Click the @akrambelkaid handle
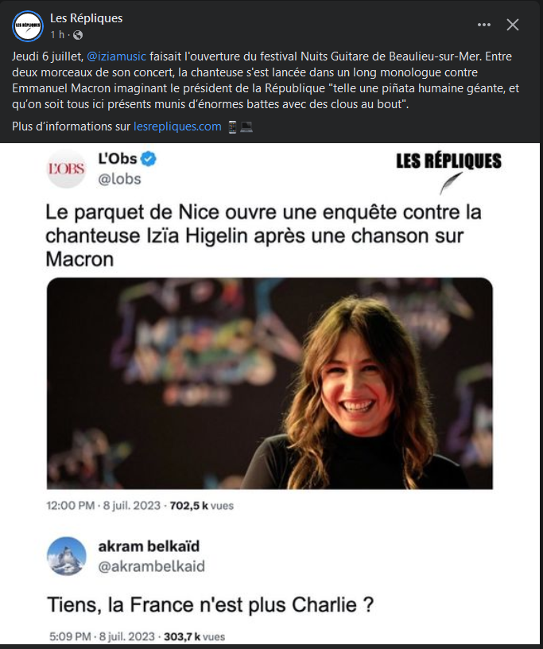This screenshot has height=649, width=543. tap(151, 566)
